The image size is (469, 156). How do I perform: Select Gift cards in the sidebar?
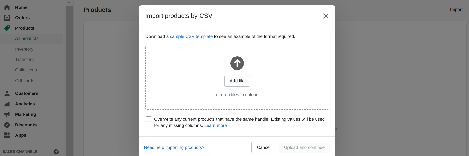[25, 81]
